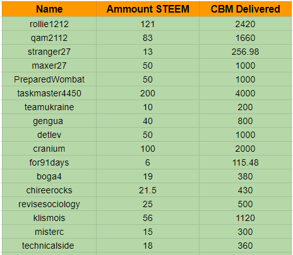The image size is (293, 255).
Task: Click the technicalside name cell
Action: coord(49,246)
